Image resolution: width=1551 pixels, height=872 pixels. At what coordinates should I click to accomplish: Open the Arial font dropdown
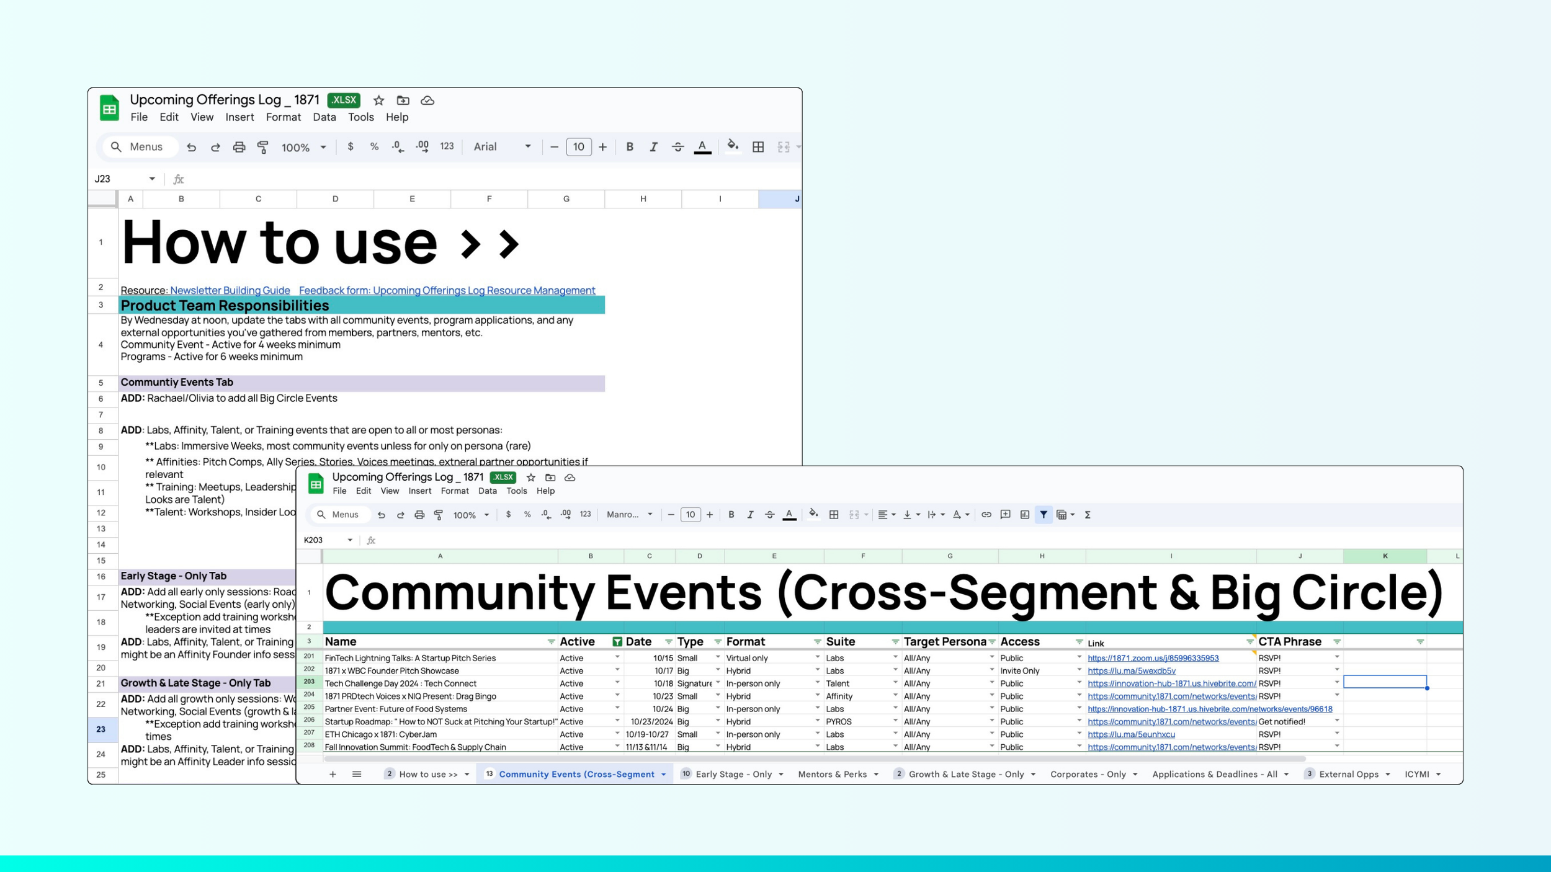(x=502, y=147)
